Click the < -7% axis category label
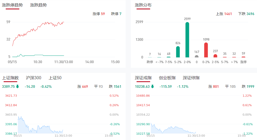This screenshot has height=140, width=257. click(160, 62)
